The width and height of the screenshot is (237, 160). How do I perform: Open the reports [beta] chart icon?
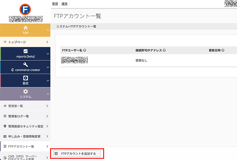coord(25,51)
